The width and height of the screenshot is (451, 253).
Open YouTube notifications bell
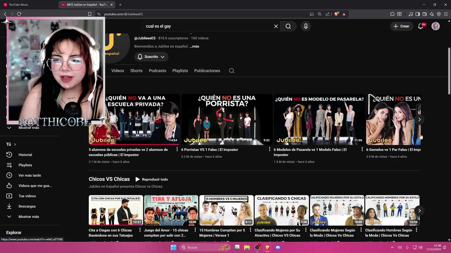click(x=420, y=26)
